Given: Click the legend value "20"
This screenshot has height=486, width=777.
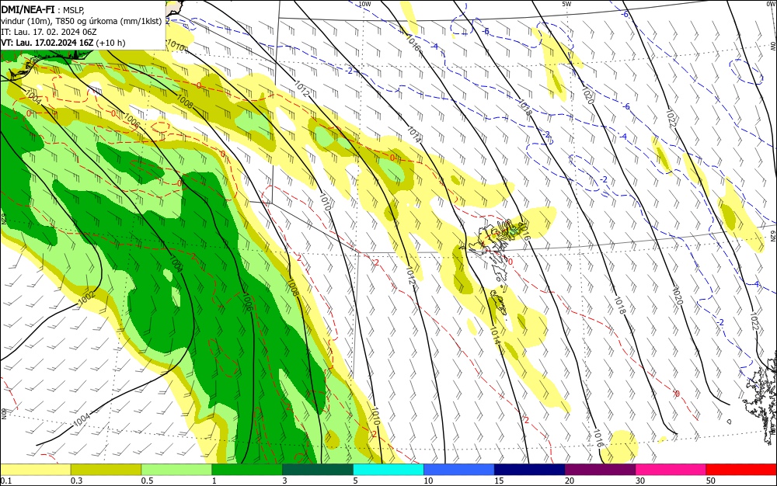Looking at the screenshot, I should 570,481.
